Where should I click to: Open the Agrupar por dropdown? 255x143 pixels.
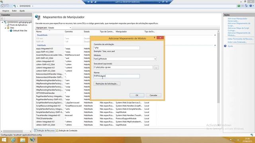coord(59,28)
